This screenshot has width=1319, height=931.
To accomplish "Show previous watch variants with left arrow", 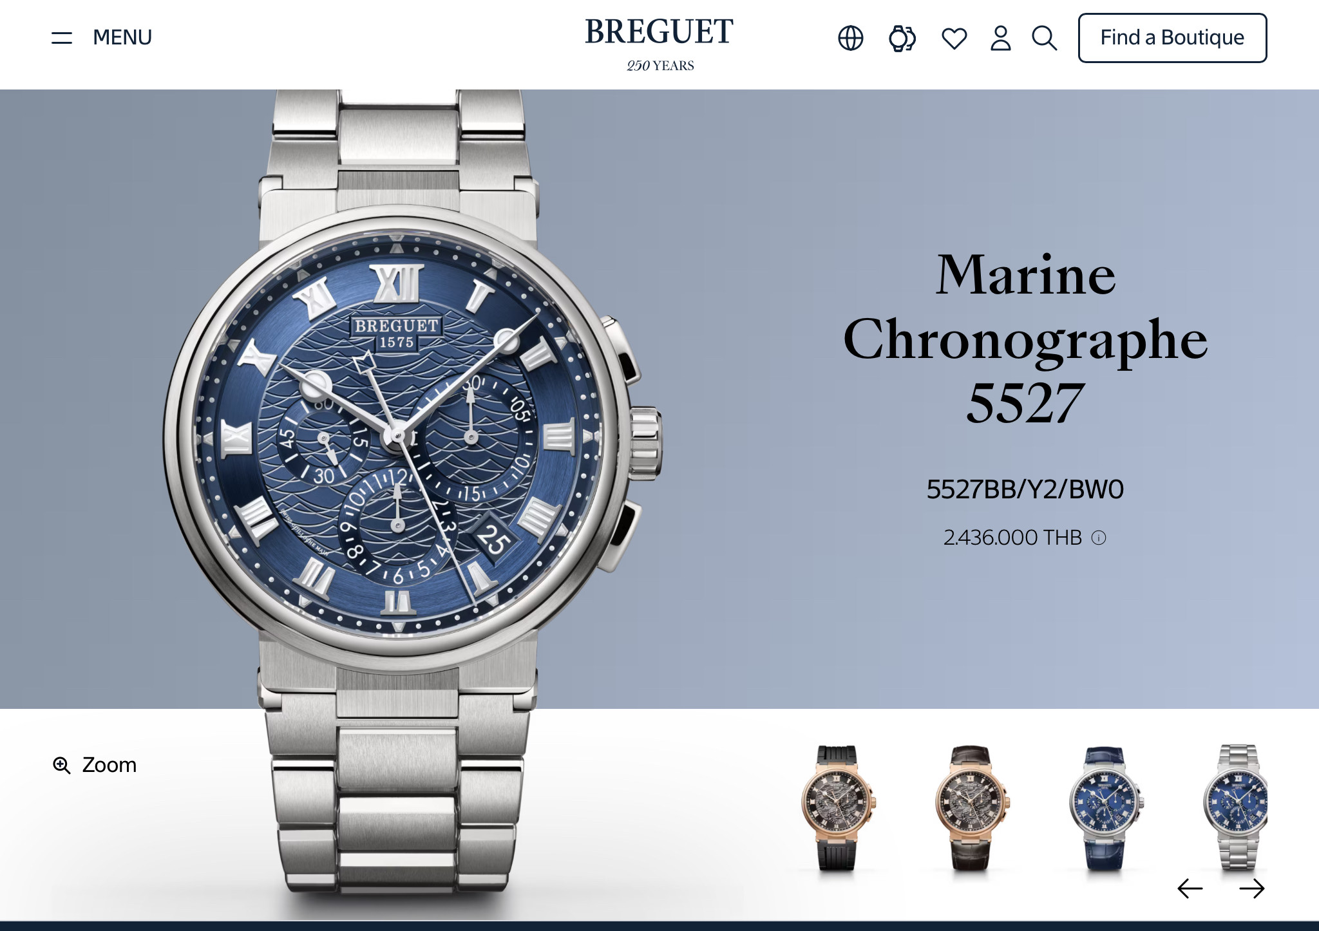I will (1190, 889).
